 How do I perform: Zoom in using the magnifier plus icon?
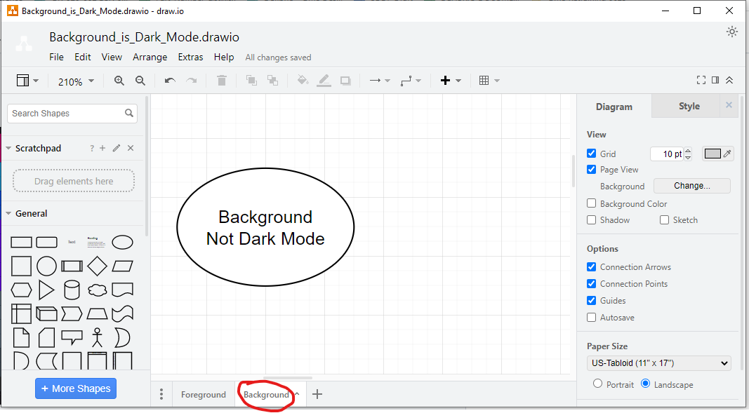(119, 80)
